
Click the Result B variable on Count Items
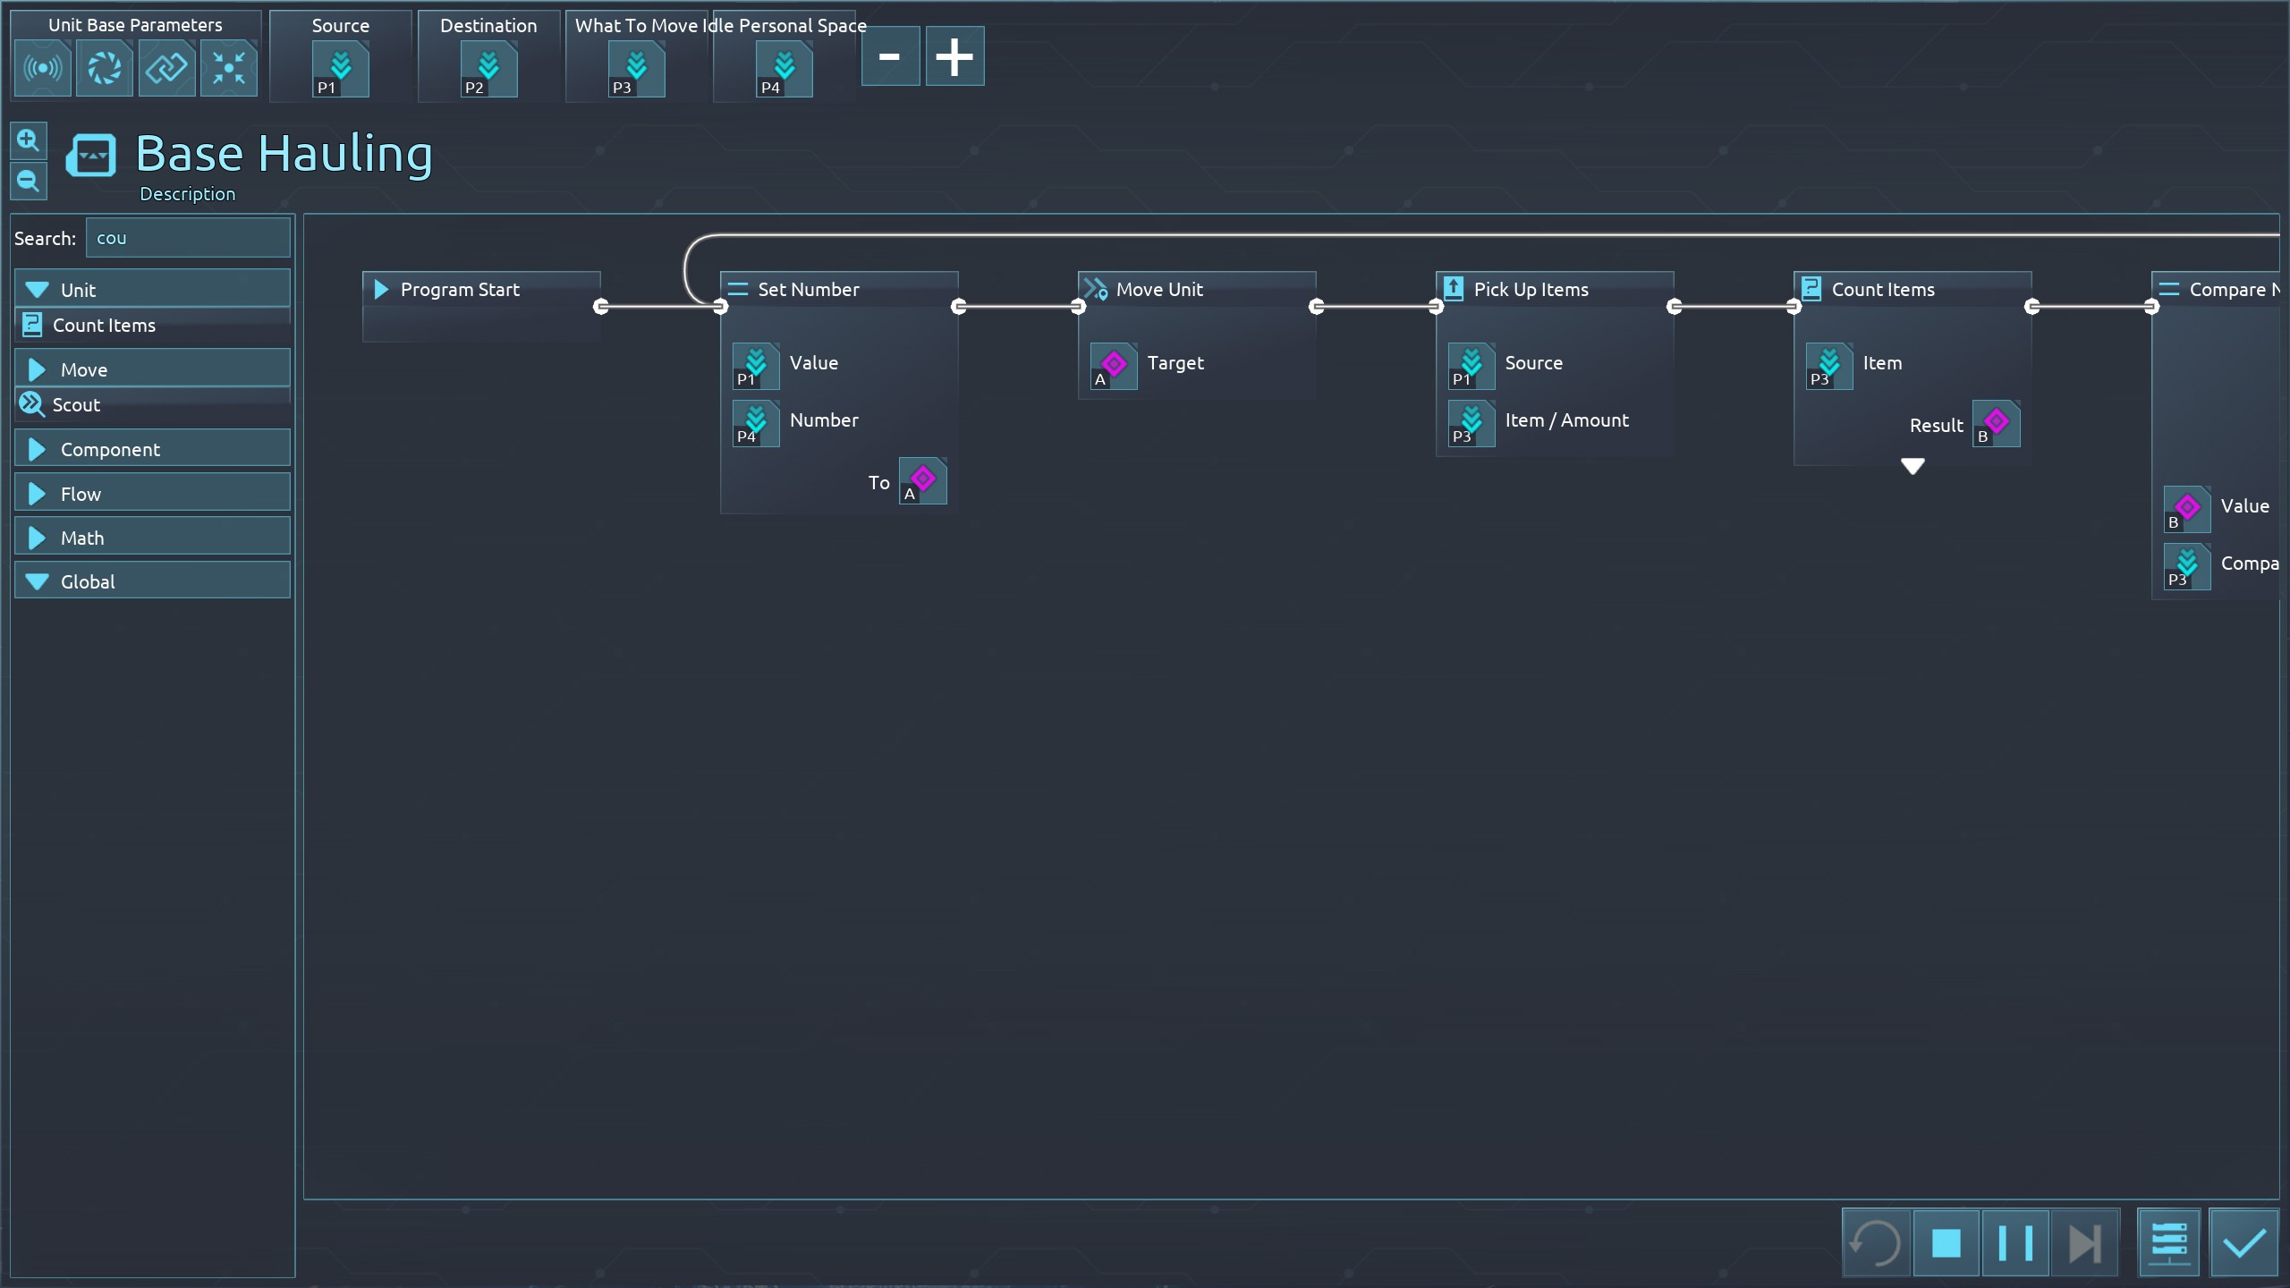[1996, 424]
